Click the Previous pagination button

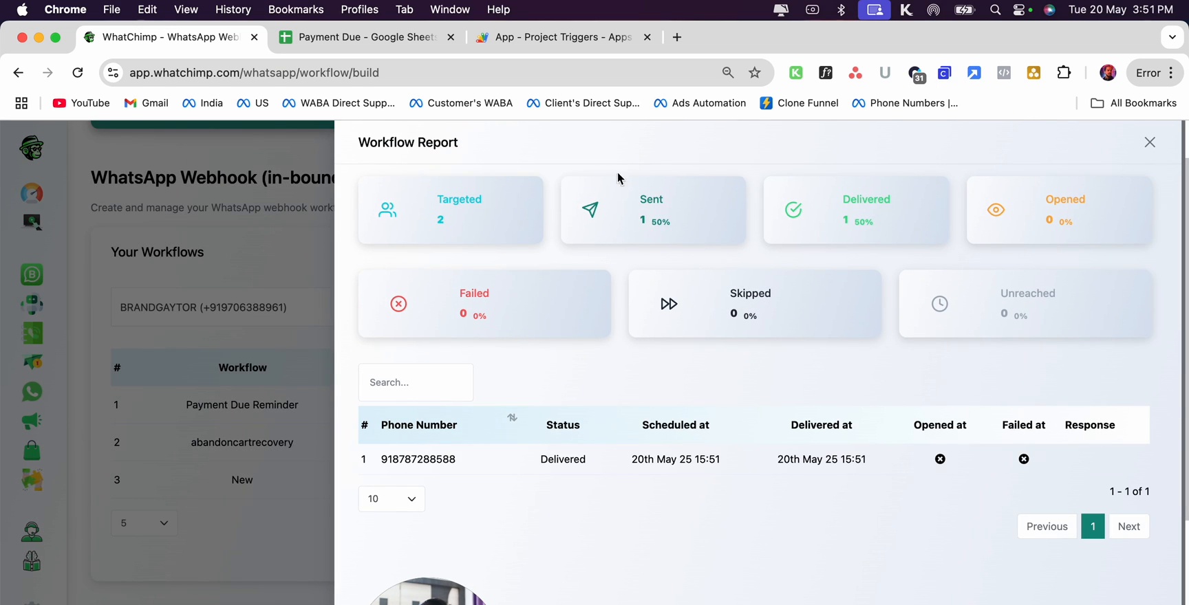(x=1047, y=527)
